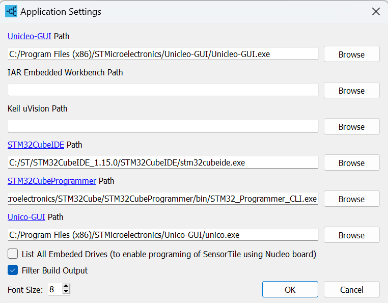This screenshot has height=303, width=388.
Task: Click the Font Size value field
Action: 54,290
